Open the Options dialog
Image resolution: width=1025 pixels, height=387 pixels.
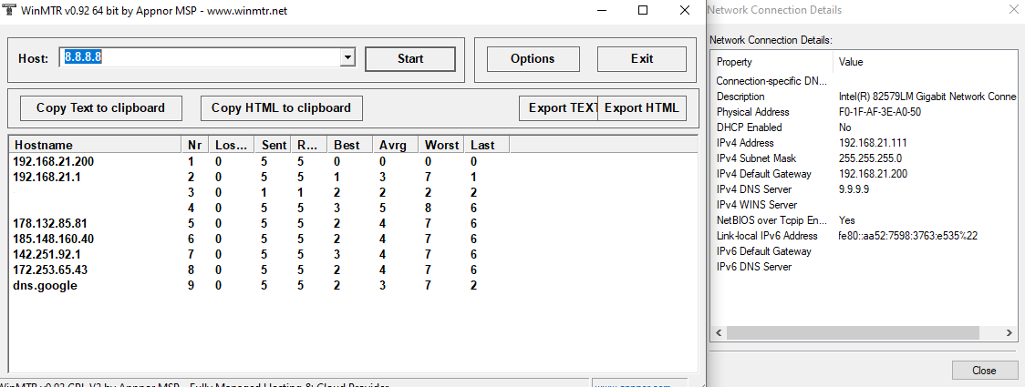[533, 59]
